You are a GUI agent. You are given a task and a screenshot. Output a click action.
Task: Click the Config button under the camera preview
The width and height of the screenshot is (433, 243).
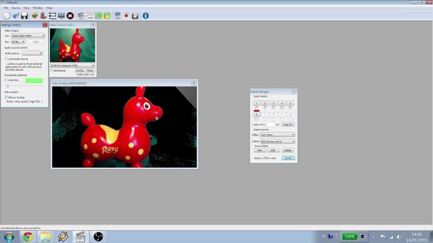click(80, 71)
